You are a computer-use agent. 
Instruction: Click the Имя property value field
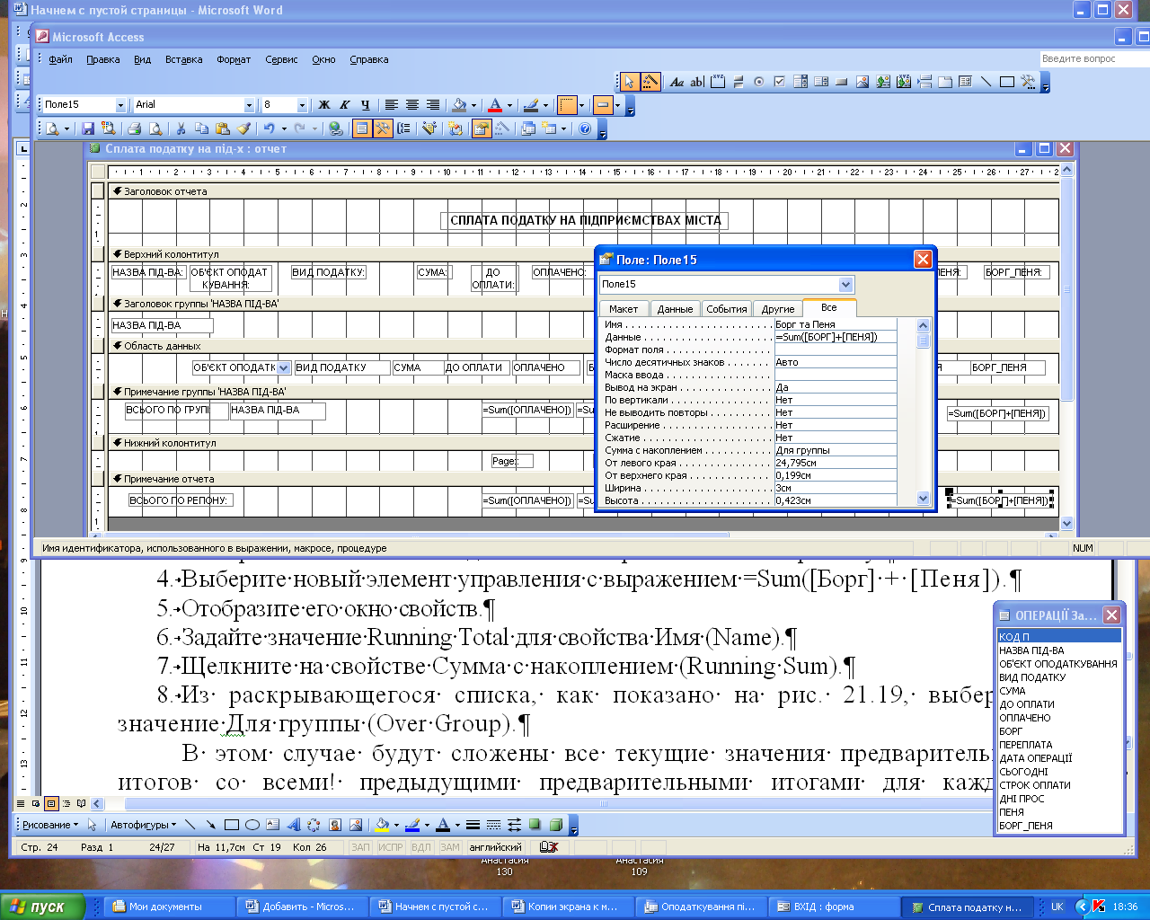[836, 324]
